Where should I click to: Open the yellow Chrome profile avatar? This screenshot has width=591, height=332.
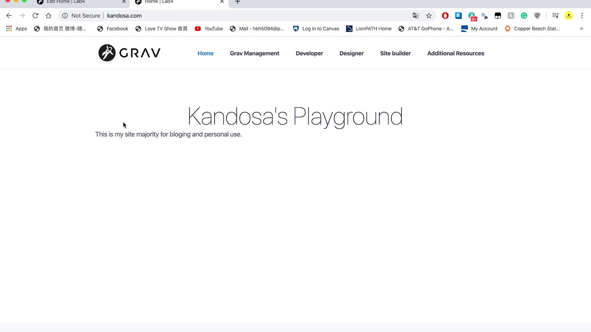[569, 16]
